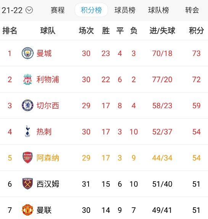208x219 pixels.
Task: Click the Liverpool club crest
Action: click(27, 79)
